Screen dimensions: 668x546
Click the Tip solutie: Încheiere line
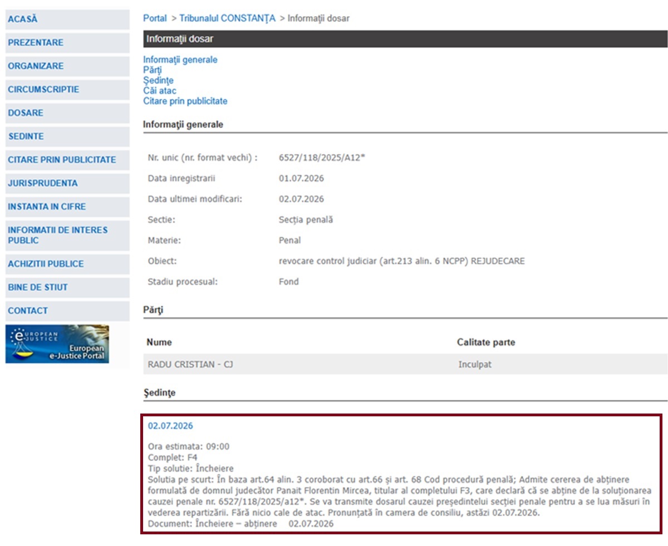coord(191,468)
